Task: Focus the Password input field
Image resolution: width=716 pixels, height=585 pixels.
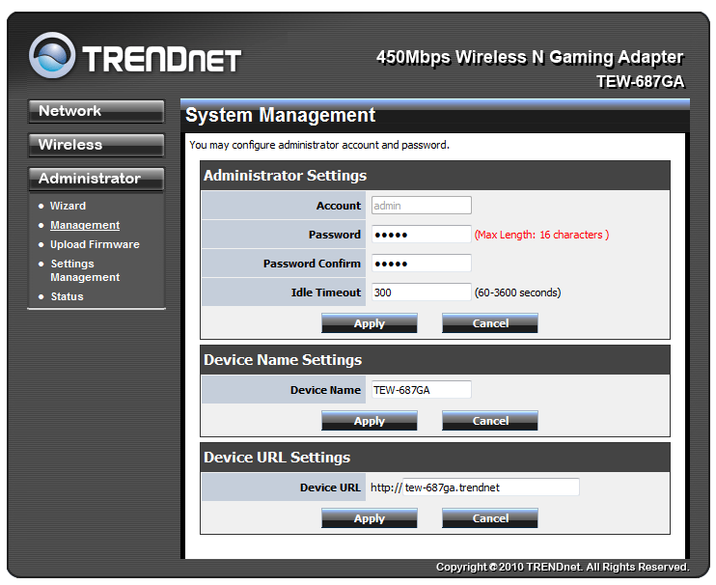Action: point(421,235)
